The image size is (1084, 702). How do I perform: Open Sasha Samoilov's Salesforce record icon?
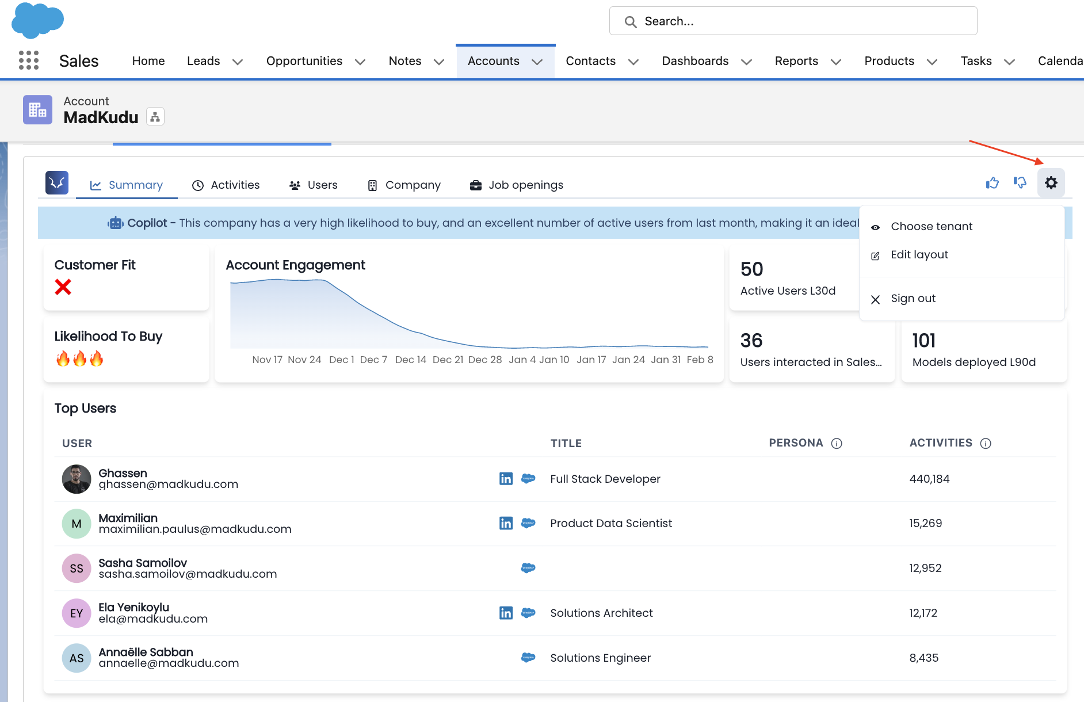coord(528,568)
